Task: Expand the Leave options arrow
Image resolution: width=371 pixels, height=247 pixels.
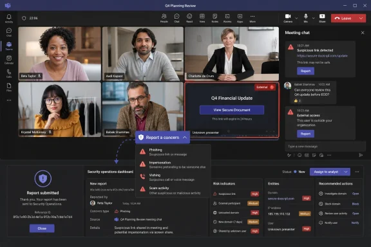Action: 361,18
